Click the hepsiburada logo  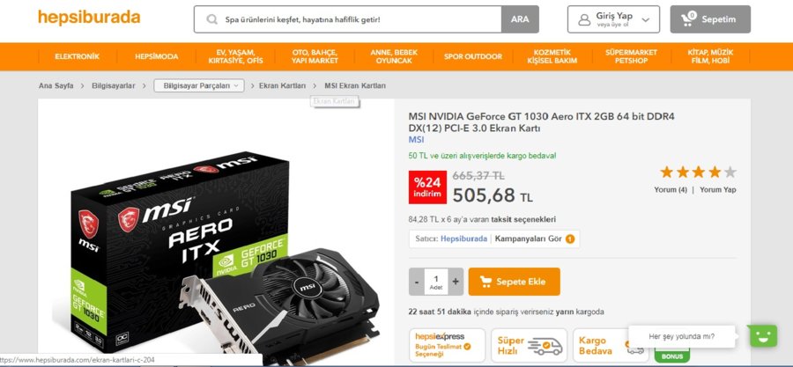(x=89, y=18)
